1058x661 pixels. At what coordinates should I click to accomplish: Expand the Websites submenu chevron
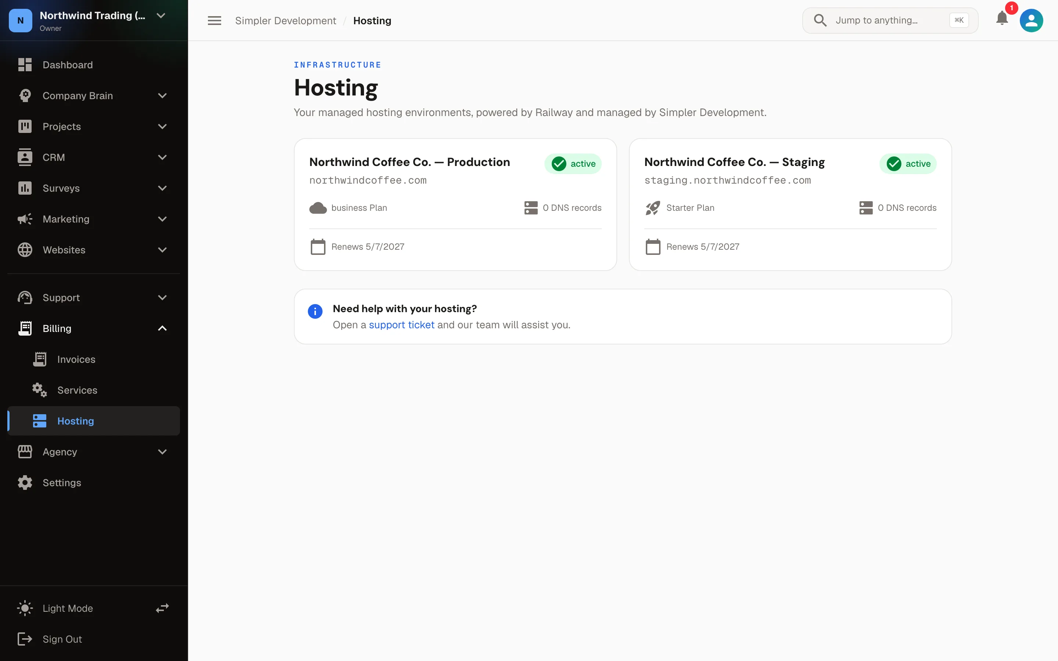point(162,250)
